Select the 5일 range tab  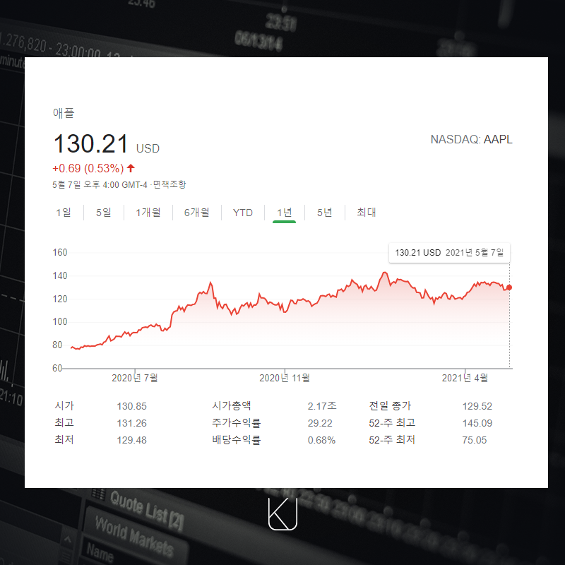[103, 213]
